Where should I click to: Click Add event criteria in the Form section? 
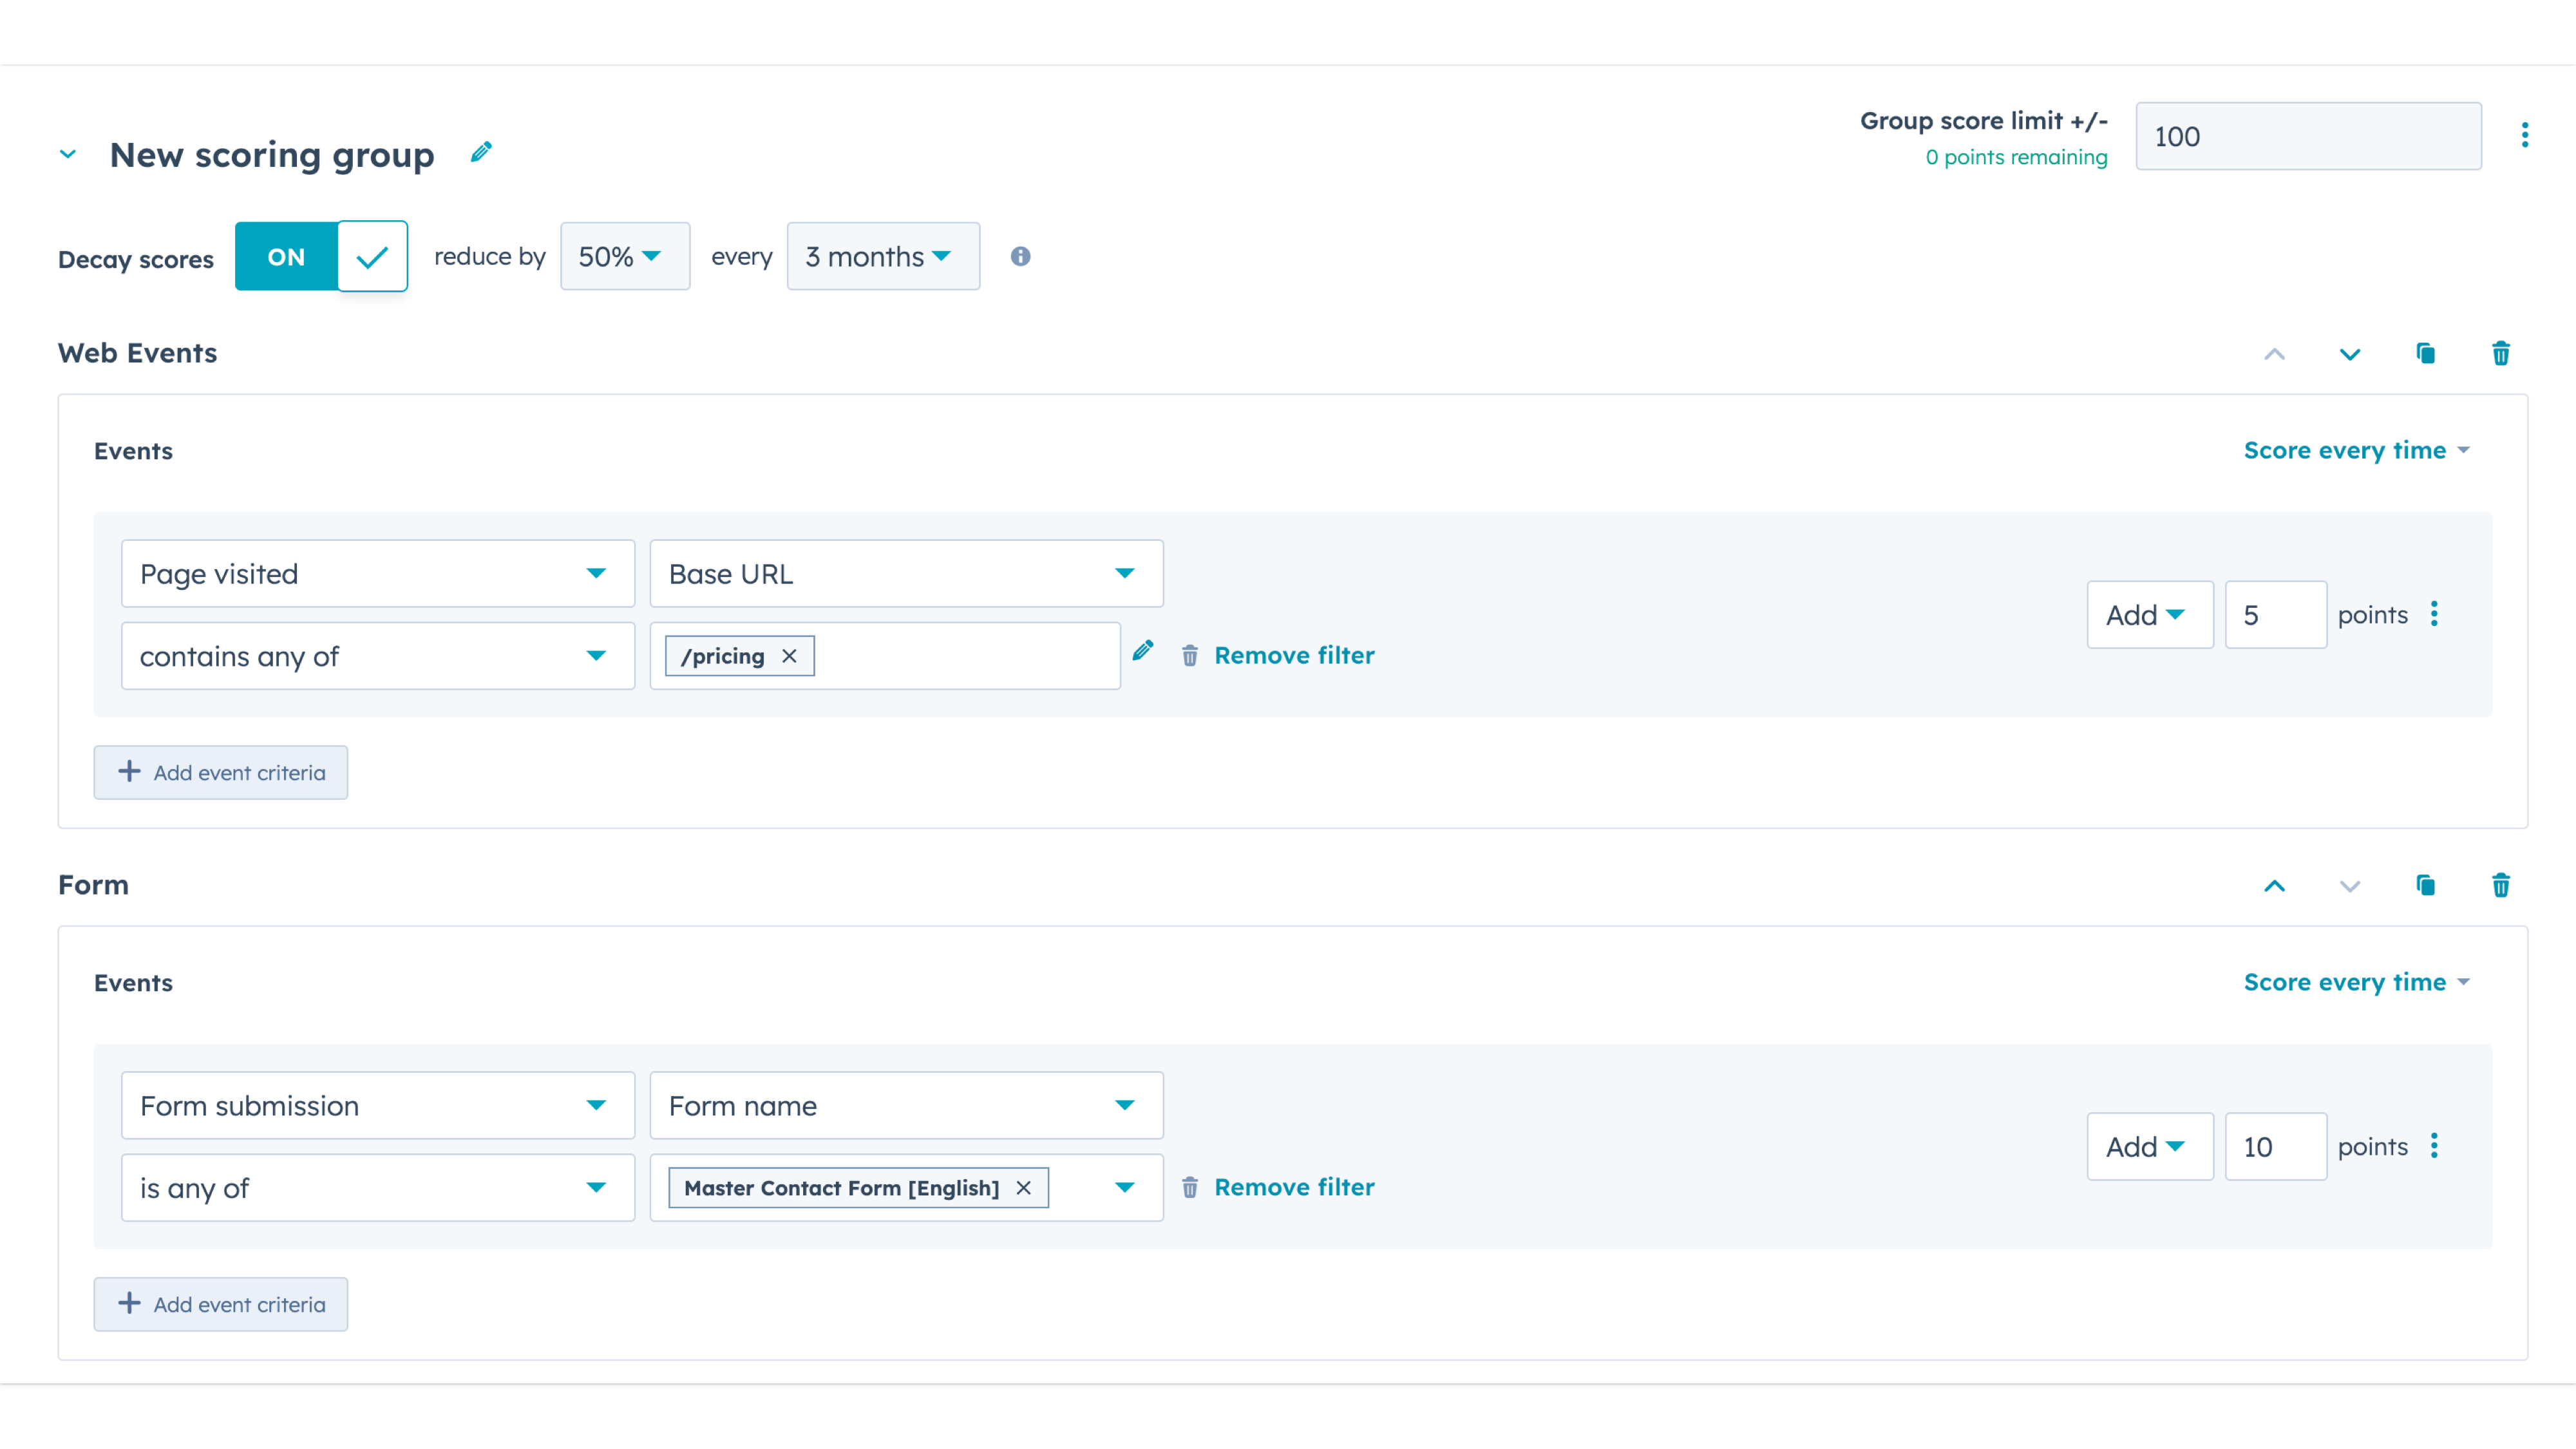click(x=220, y=1304)
